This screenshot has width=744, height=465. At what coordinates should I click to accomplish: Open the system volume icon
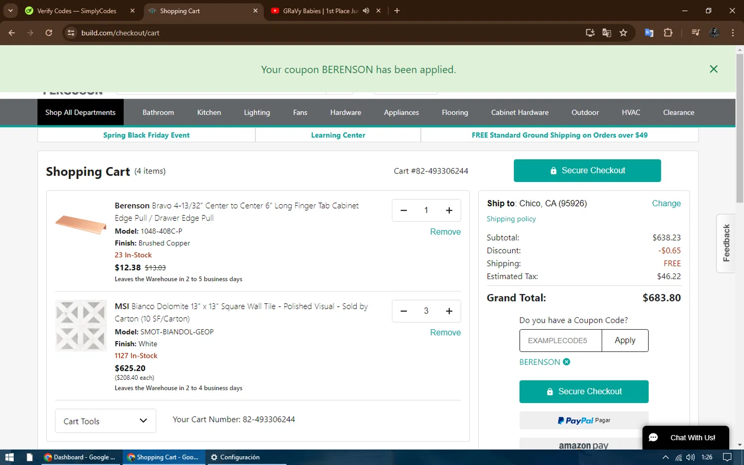tap(690, 457)
